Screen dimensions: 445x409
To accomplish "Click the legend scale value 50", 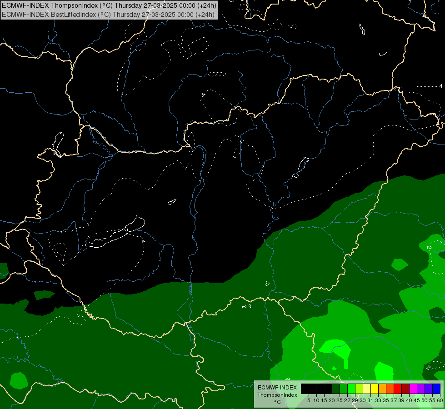I will click(425, 400).
